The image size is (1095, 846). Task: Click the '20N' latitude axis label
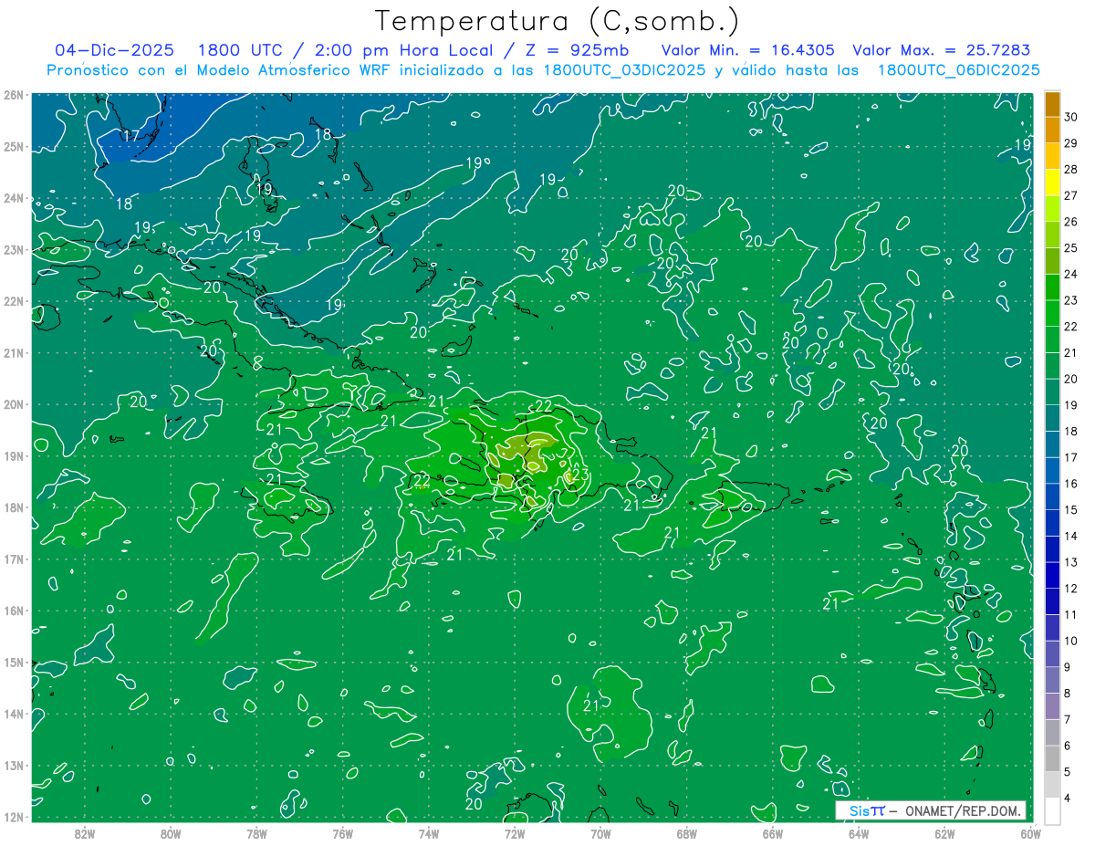13,404
